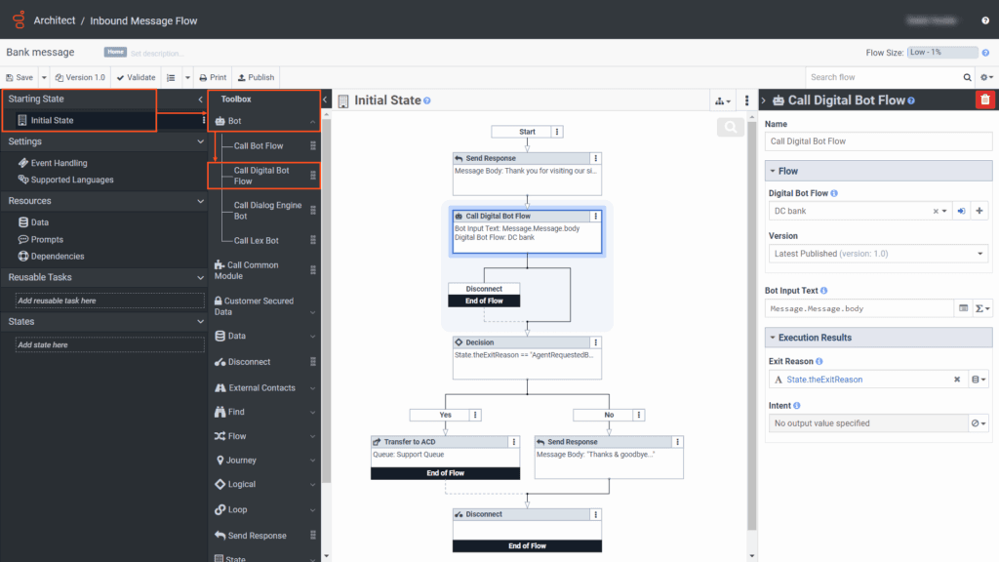Open the Flow Size dropdown
999x562 pixels.
tap(940, 52)
